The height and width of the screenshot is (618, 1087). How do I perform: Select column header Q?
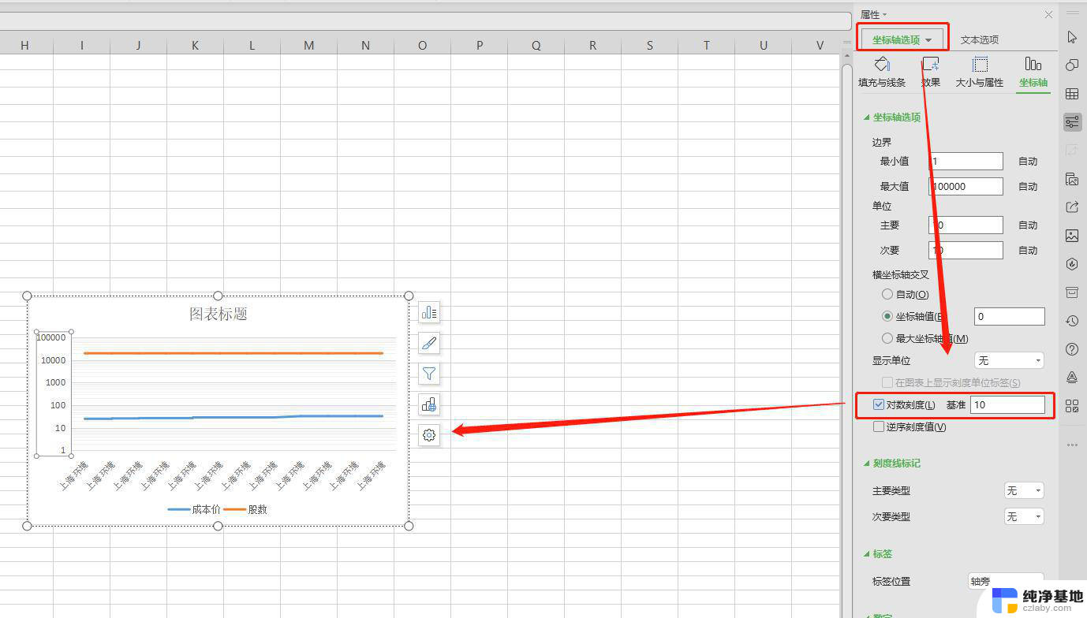coord(536,46)
